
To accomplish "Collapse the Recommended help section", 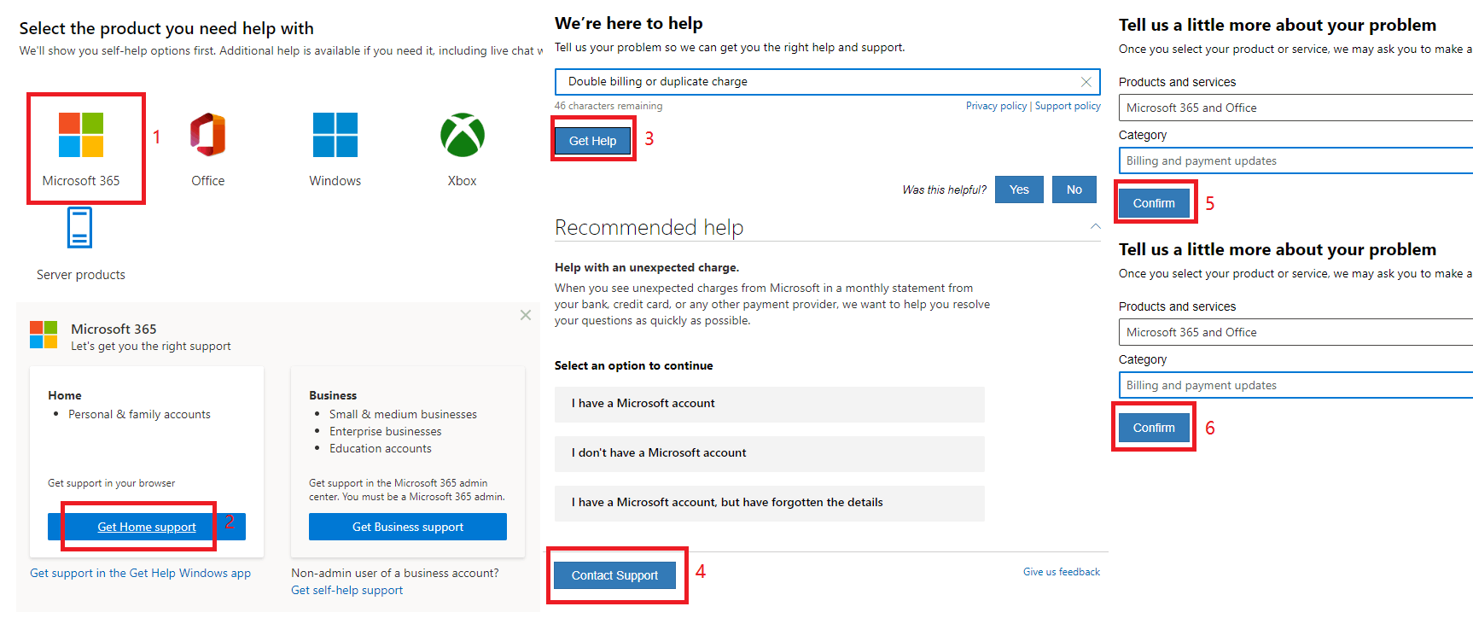I will point(1095,227).
